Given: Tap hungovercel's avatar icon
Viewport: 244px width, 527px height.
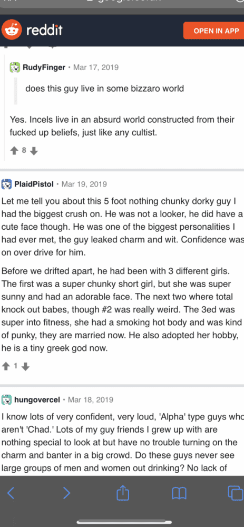Looking at the screenshot, I should 7,400.
